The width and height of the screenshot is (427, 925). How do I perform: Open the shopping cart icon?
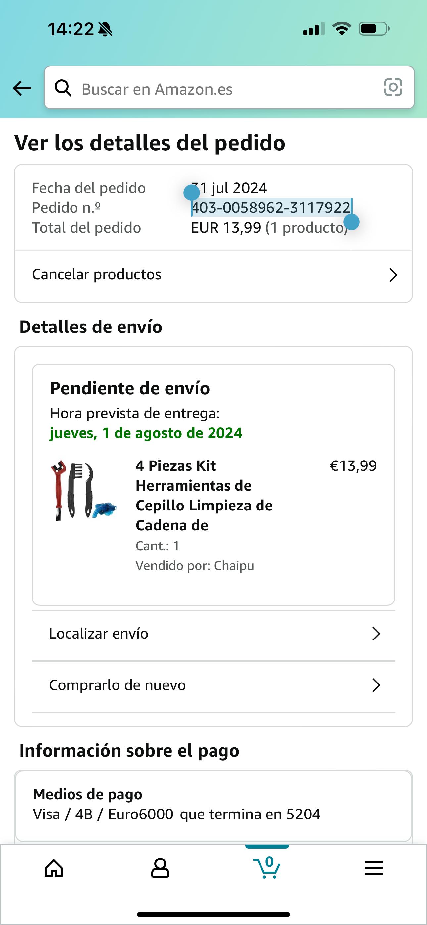(267, 867)
